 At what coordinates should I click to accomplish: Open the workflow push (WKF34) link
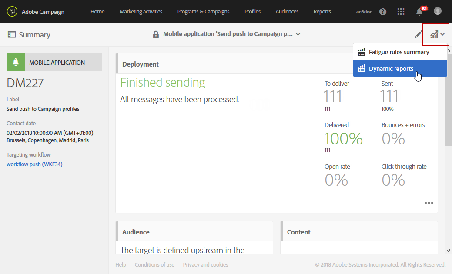pyautogui.click(x=35, y=164)
